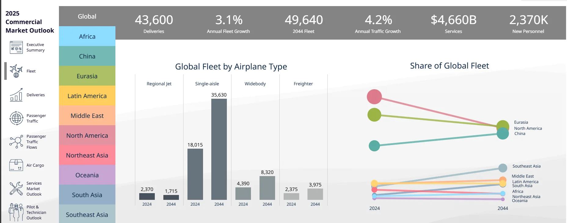Select the Passenger Traffic globe icon

tap(16, 118)
